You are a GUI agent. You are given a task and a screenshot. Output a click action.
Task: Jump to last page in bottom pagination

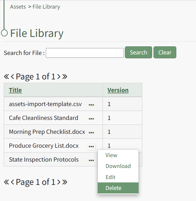point(65,182)
